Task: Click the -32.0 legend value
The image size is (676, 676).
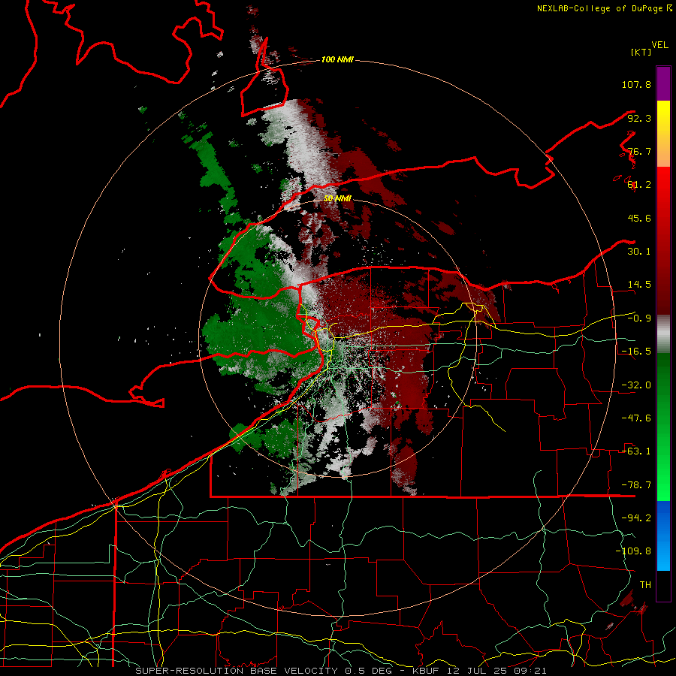Action: [636, 385]
